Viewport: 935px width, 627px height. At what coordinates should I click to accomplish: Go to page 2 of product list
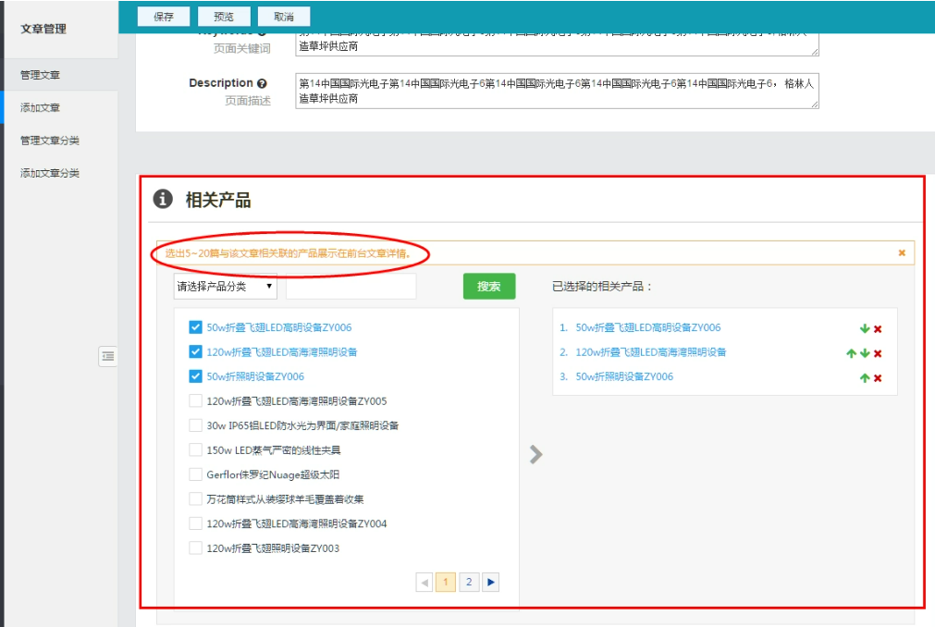tap(469, 582)
